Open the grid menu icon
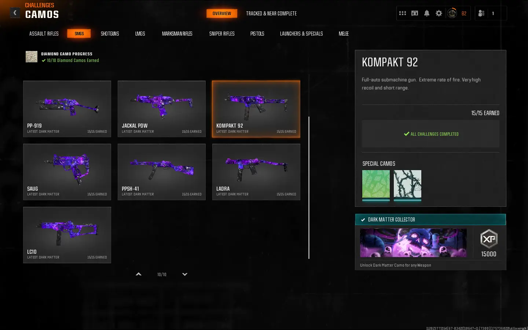 pos(403,13)
